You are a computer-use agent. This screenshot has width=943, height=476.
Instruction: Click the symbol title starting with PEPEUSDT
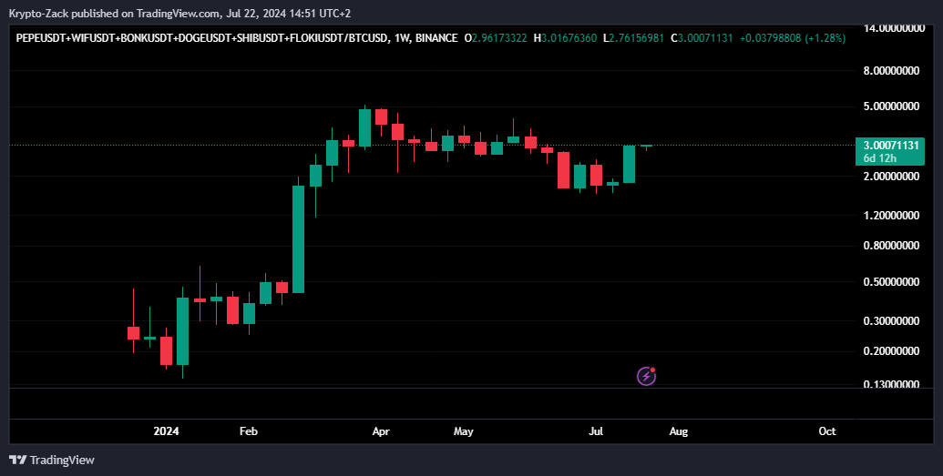point(199,38)
